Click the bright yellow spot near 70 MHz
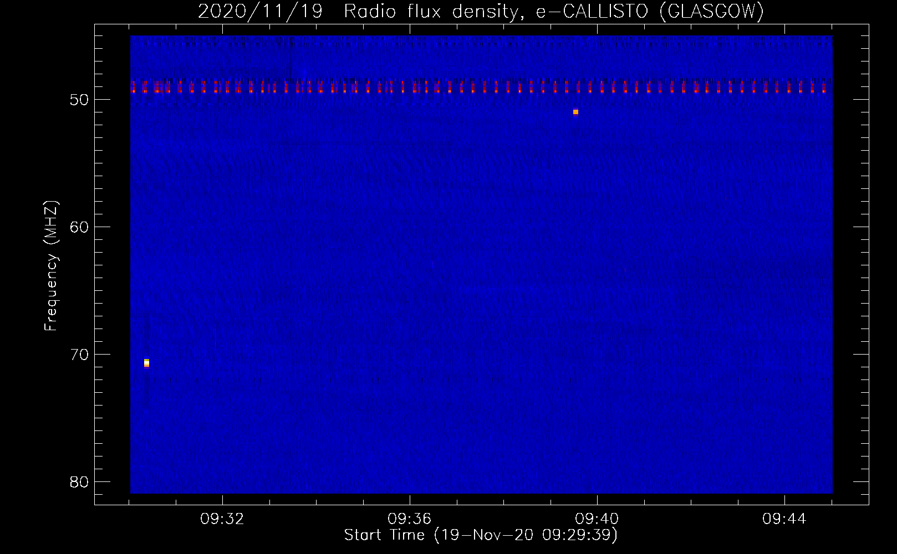The width and height of the screenshot is (897, 554). [x=146, y=363]
